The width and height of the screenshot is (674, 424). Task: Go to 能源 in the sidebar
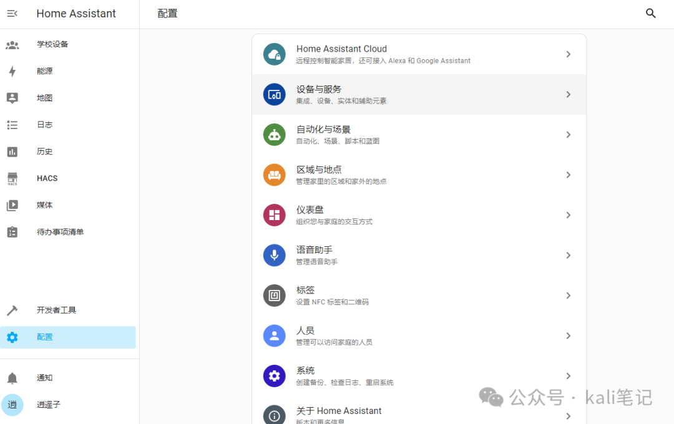[45, 71]
